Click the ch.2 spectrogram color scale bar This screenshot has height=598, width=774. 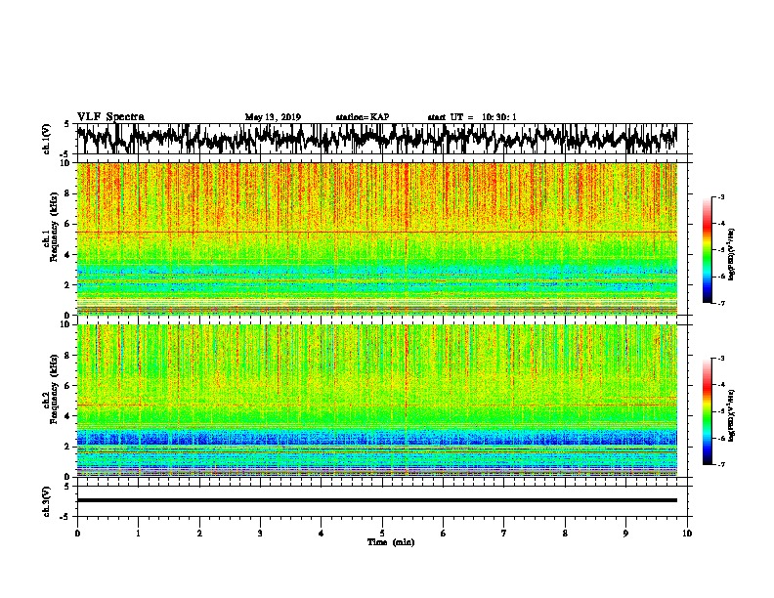(708, 411)
